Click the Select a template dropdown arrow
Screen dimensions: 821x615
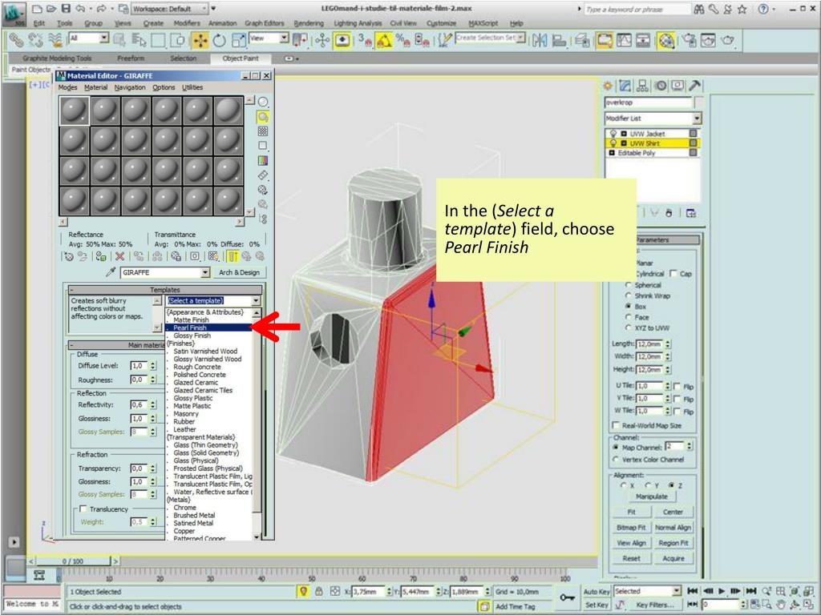[x=256, y=301]
